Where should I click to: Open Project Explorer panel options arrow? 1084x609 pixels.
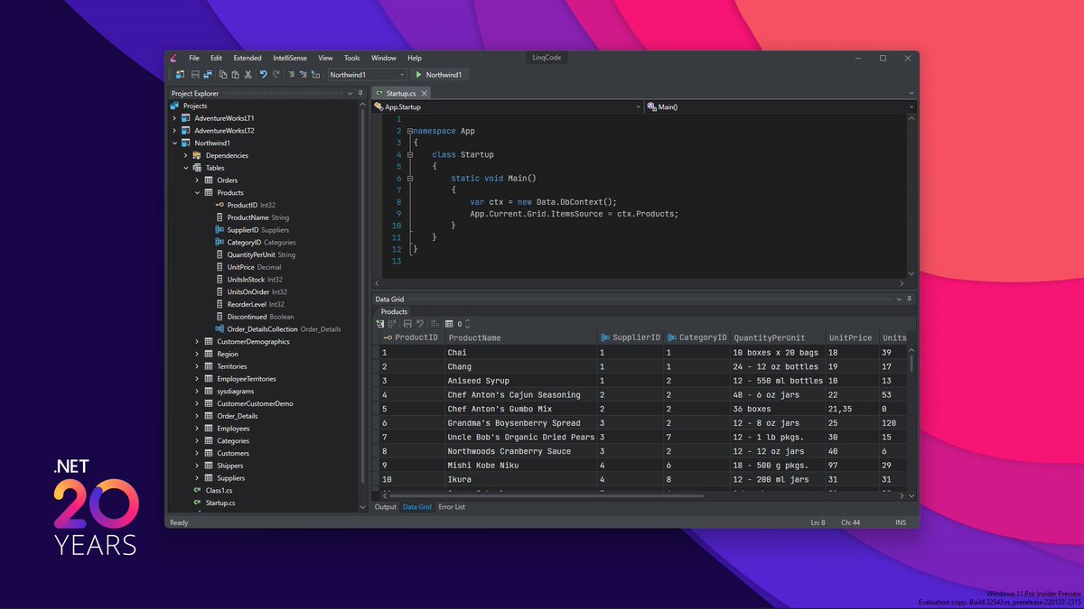tap(350, 93)
